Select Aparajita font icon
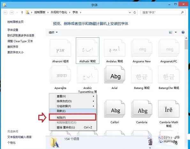Screen dimensions: 190x149 pyautogui.click(x=60, y=74)
